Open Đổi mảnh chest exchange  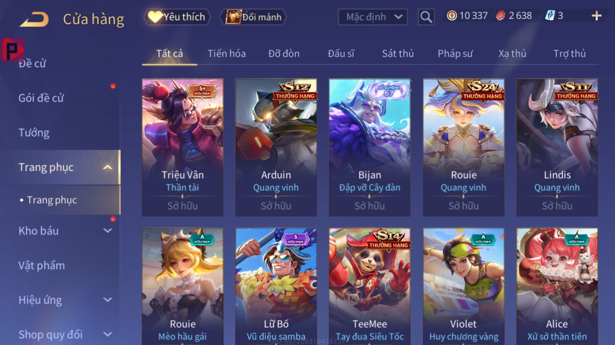point(253,17)
